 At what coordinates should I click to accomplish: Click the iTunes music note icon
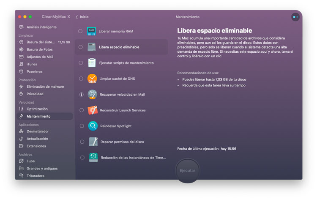(21, 64)
